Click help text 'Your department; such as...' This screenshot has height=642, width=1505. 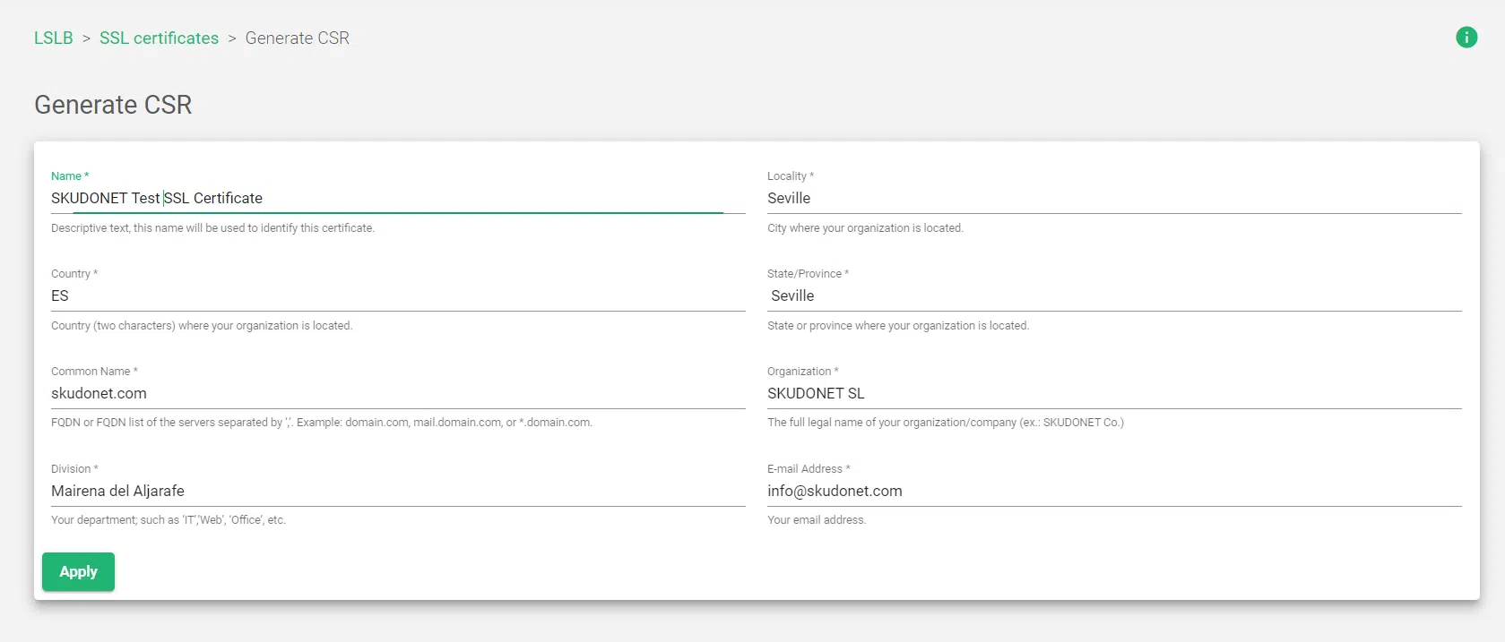click(x=169, y=520)
